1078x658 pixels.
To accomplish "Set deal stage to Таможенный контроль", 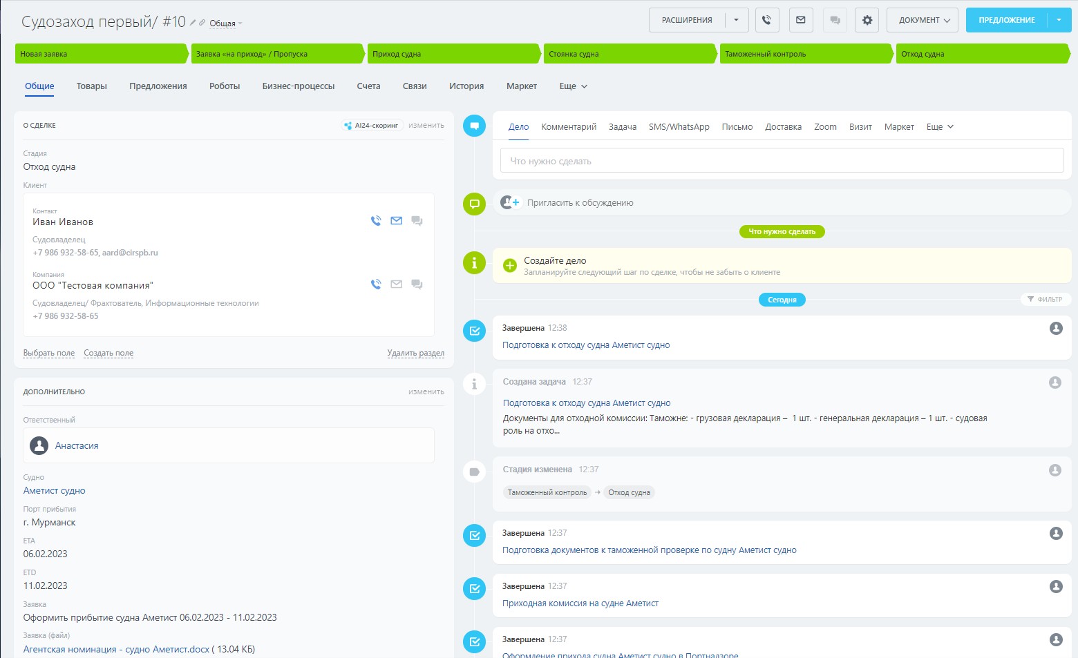I will (x=806, y=54).
